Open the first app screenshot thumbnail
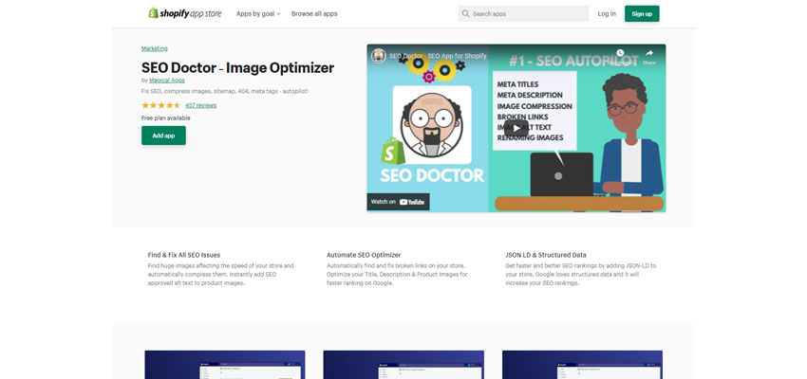Screen dimensions: 807x379 tap(225, 365)
